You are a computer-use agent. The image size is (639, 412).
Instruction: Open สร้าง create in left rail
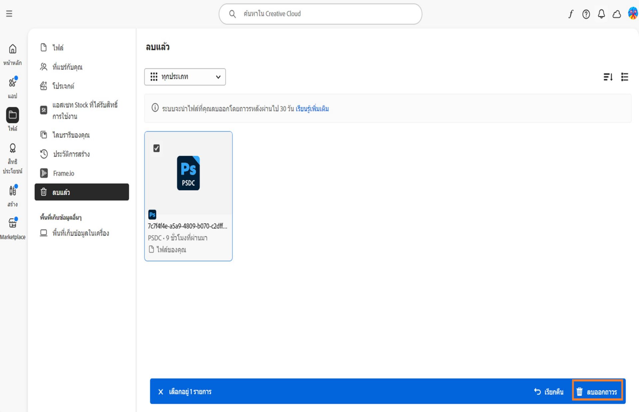click(x=13, y=196)
